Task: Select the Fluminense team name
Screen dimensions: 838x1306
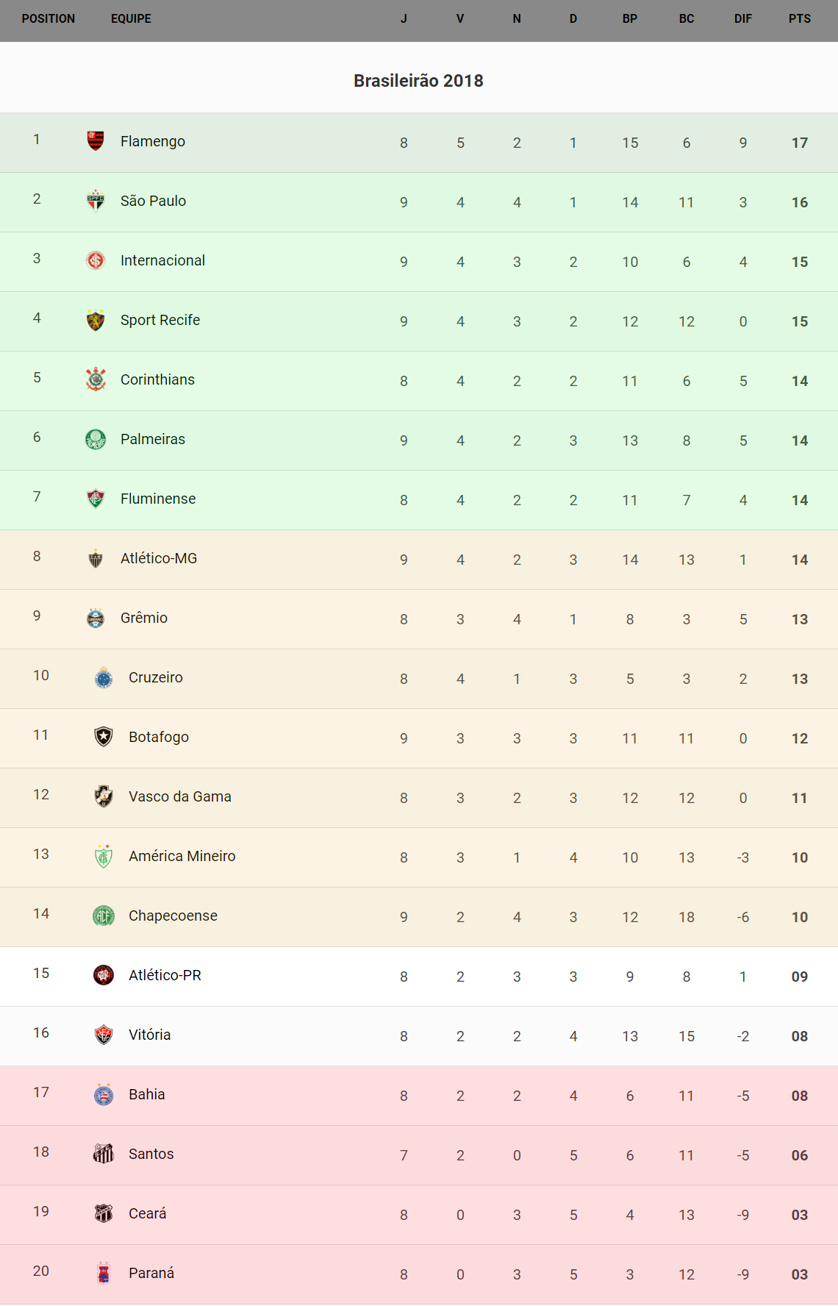Action: (158, 499)
